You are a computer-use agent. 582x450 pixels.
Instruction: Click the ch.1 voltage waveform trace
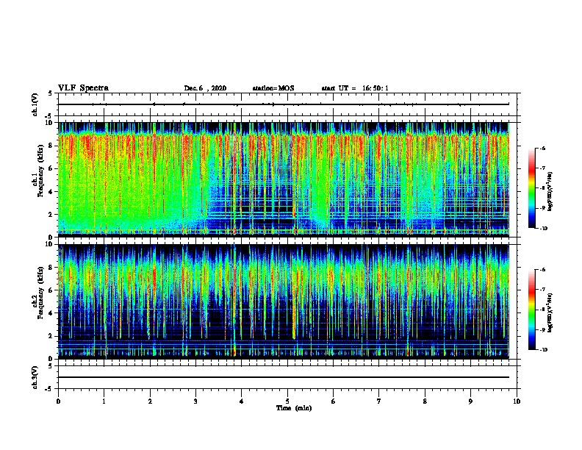tap(284, 104)
